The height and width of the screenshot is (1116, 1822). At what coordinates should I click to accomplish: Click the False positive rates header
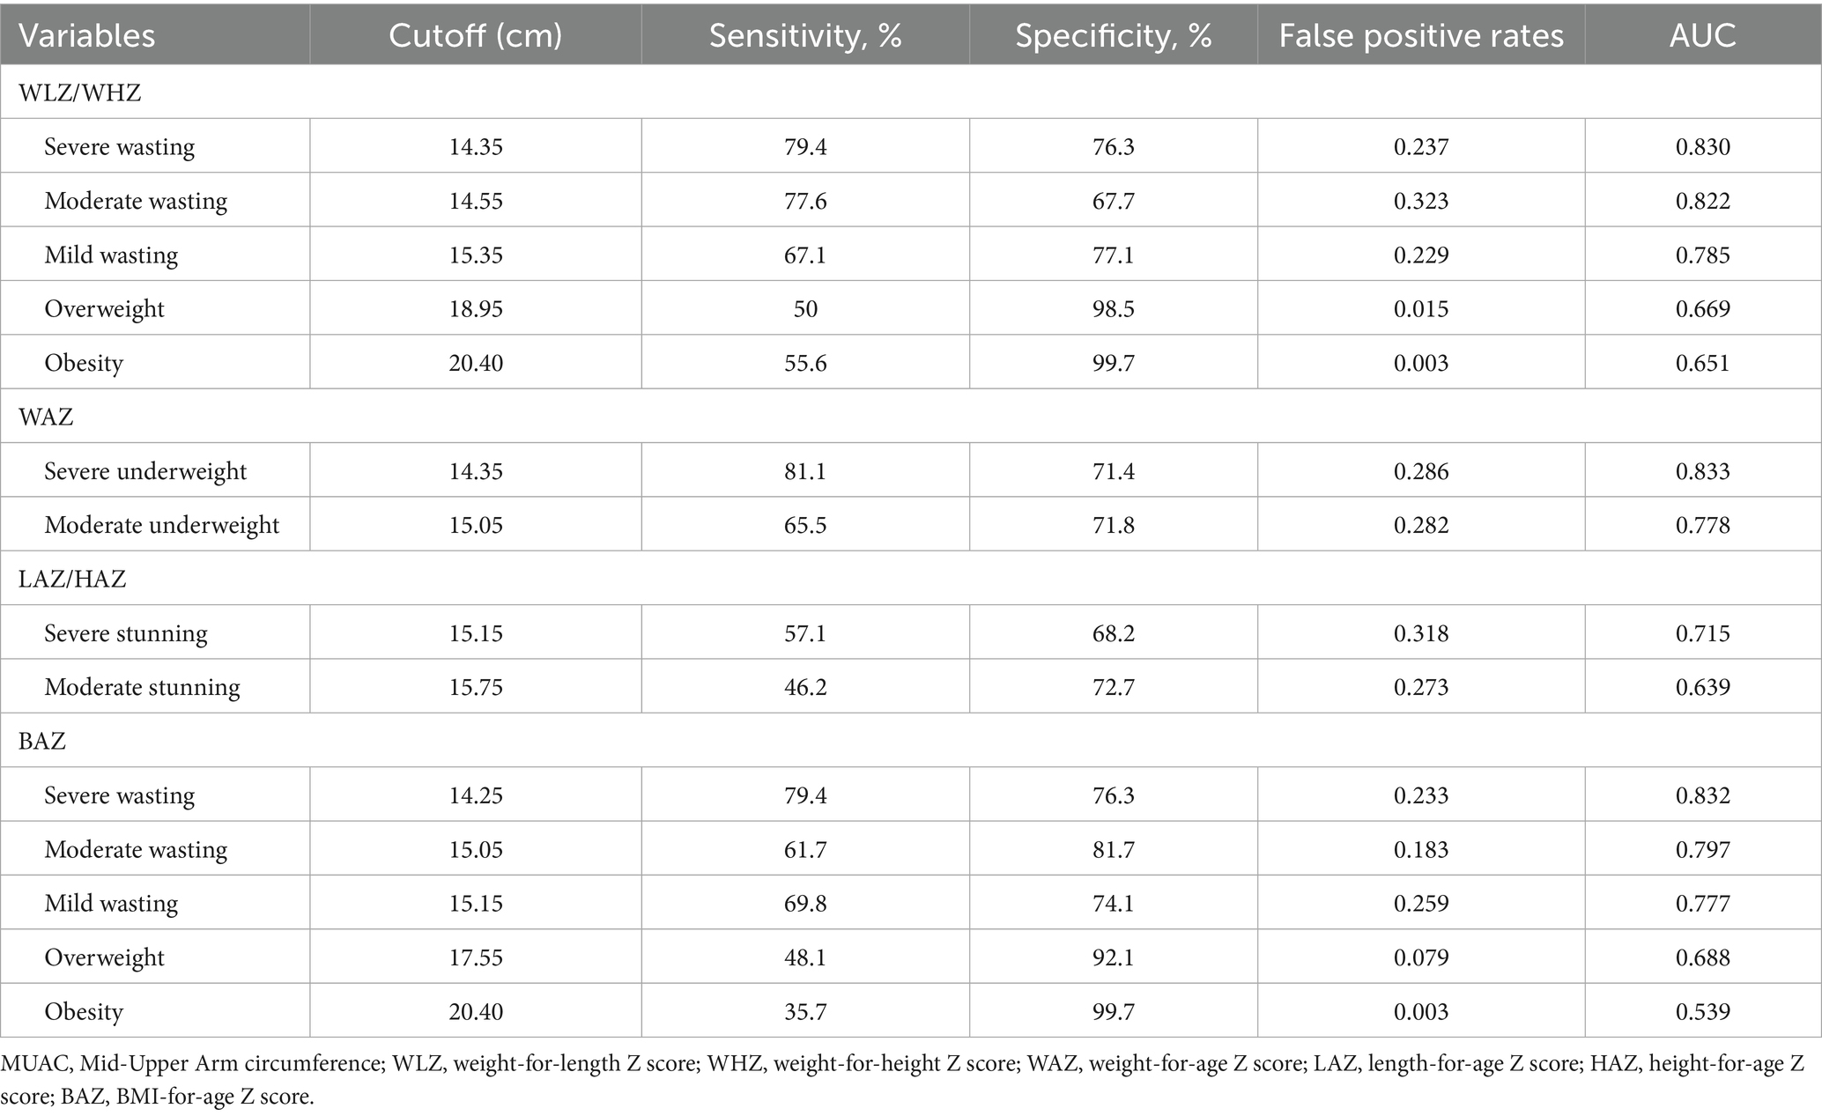point(1421,35)
